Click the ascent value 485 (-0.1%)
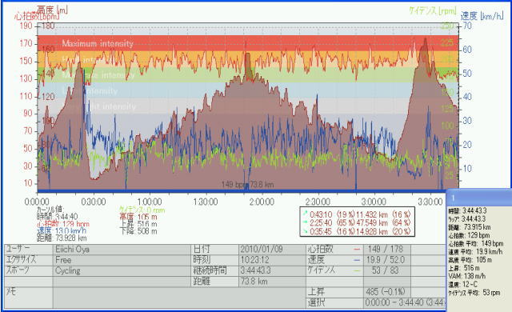Screen dimensions: 512x312 (x=386, y=292)
